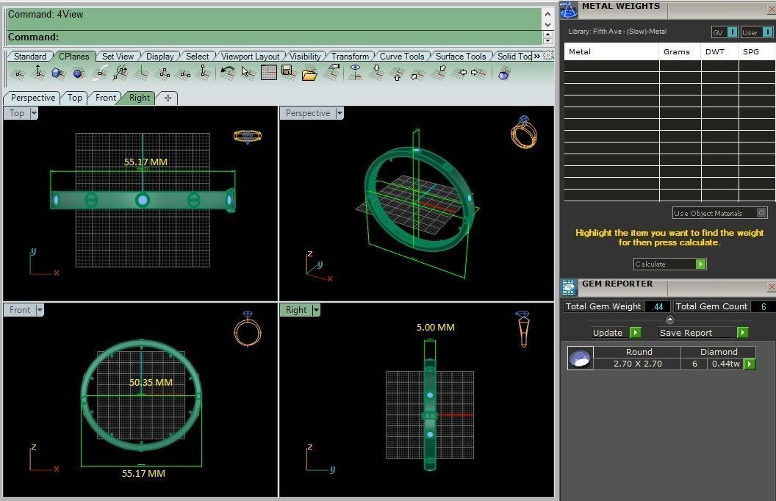Add a new viewport tab with plus
Viewport: 776px width, 501px height.
[x=168, y=98]
